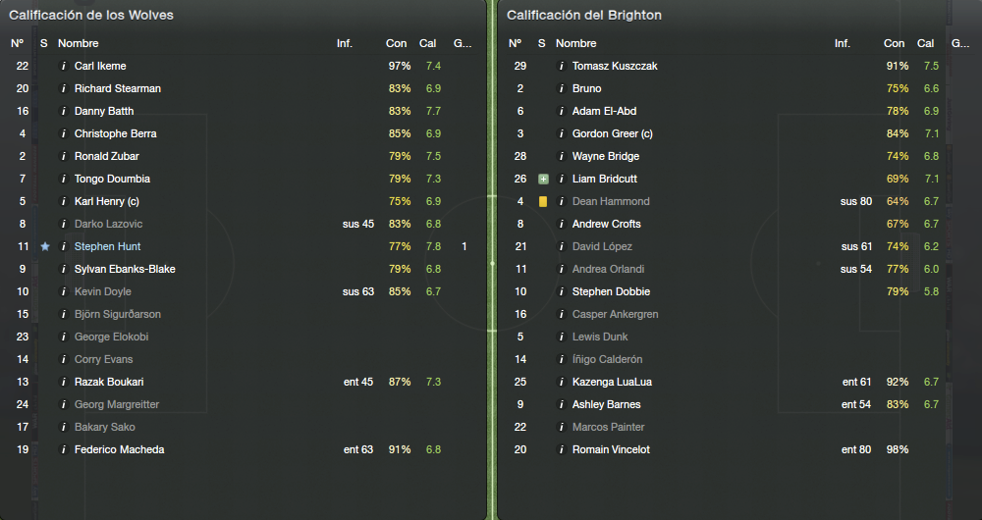Select Wayne Bridge's row
The image size is (982, 520).
727,156
